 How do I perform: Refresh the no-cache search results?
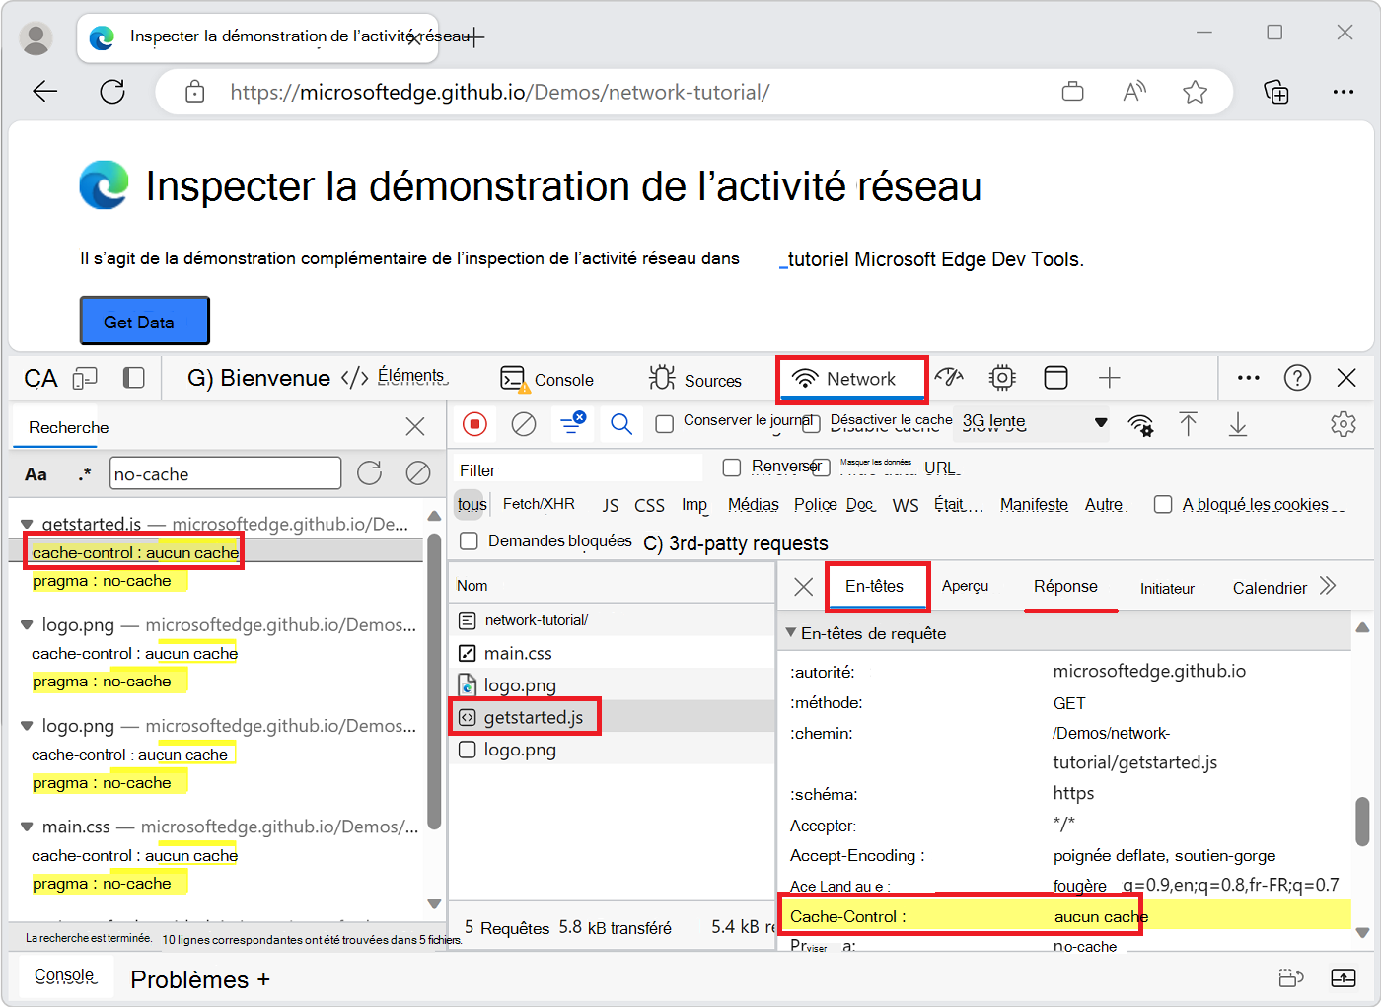tap(369, 472)
